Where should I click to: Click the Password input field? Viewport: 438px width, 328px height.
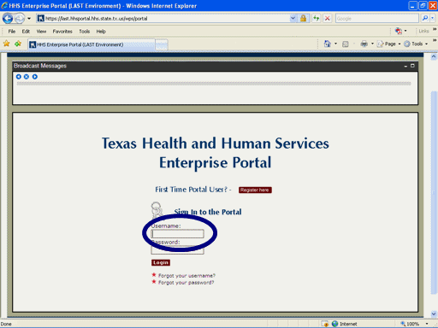pos(178,250)
